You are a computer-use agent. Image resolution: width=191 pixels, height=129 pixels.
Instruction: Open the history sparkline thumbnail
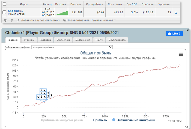click(x=61, y=13)
